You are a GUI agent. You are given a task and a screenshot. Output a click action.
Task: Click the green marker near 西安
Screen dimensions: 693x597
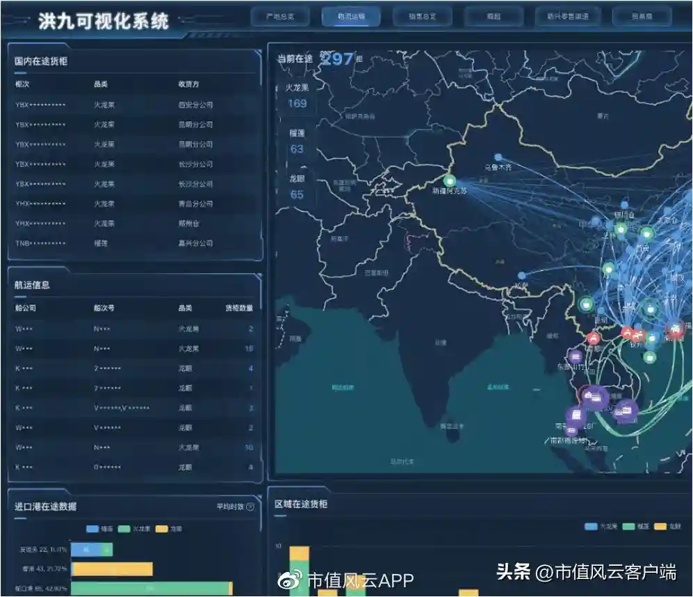click(x=646, y=234)
